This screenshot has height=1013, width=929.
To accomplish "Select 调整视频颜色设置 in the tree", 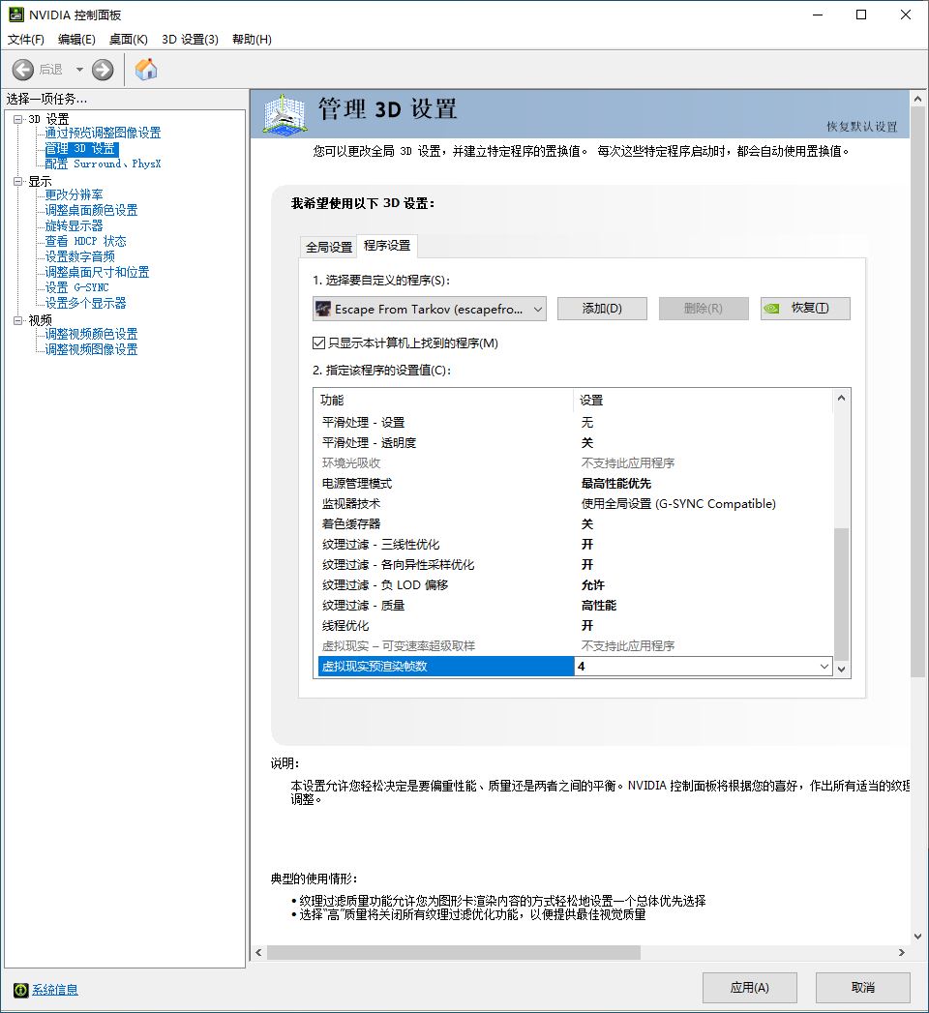I will [x=91, y=334].
